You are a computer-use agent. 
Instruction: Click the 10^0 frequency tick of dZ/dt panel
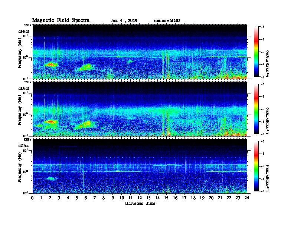coord(25,172)
